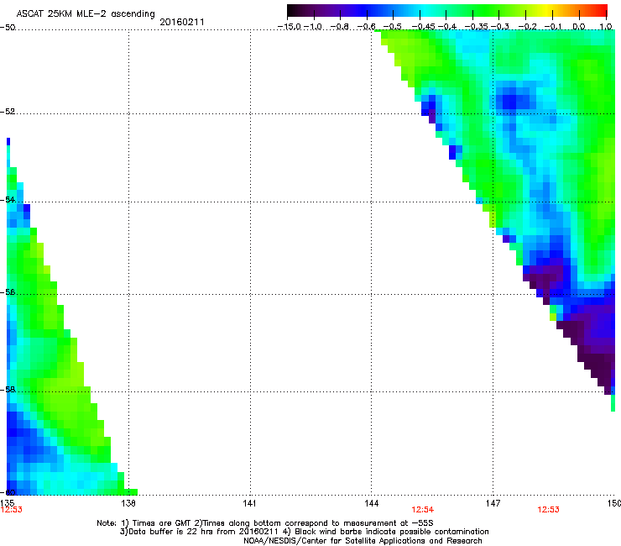Image resolution: width=621 pixels, height=546 pixels.
Task: Select the 147 longitude axis label
Action: point(493,503)
